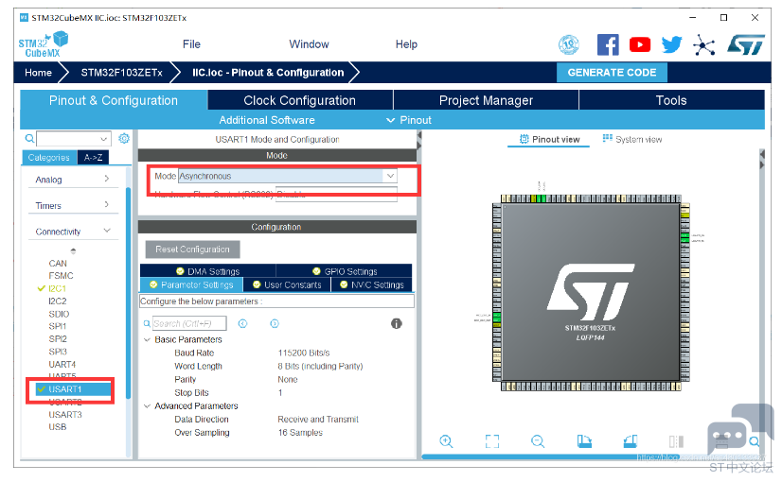Select the FSMC peripheral
782x482 pixels.
pyautogui.click(x=61, y=276)
